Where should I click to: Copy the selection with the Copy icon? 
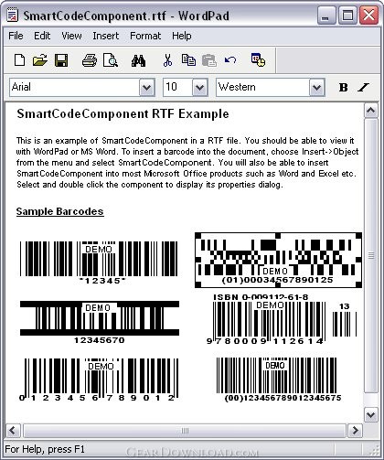tap(188, 60)
